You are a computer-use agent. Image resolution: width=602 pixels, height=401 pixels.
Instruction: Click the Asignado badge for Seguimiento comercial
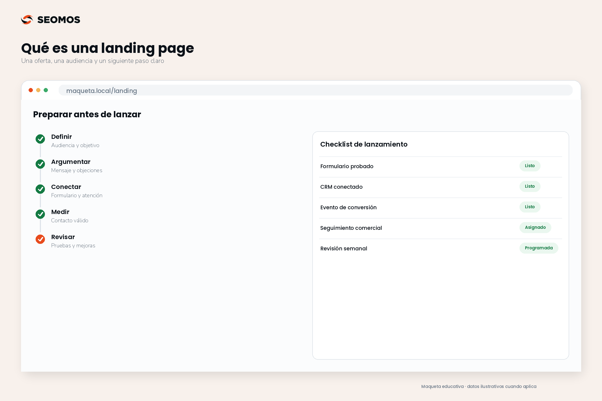(x=535, y=227)
